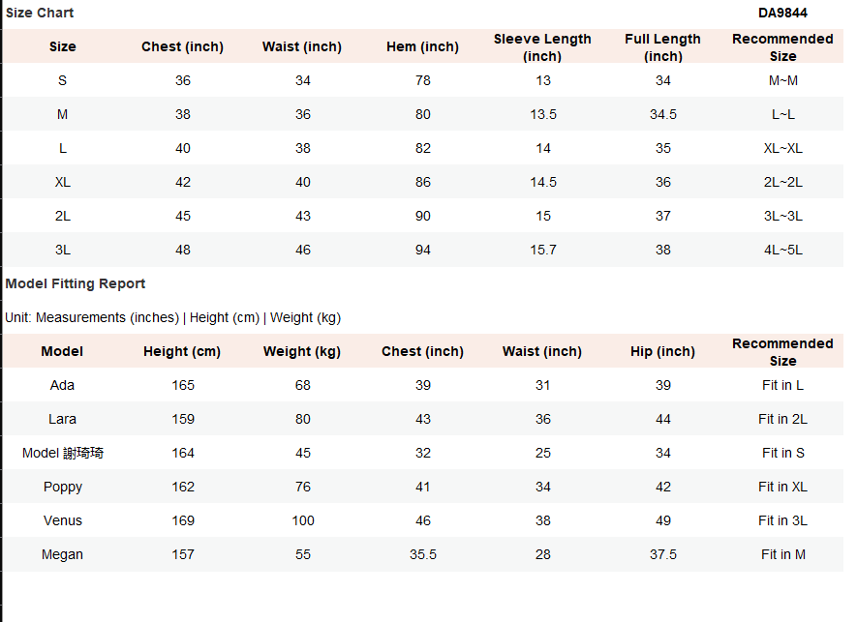
Task: Select the DA9844 product code
Action: point(782,13)
